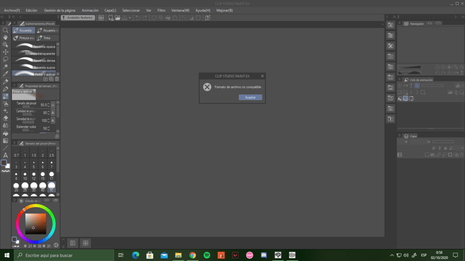465x261 pixels.
Task: Click the Available features button
Action: (78, 17)
